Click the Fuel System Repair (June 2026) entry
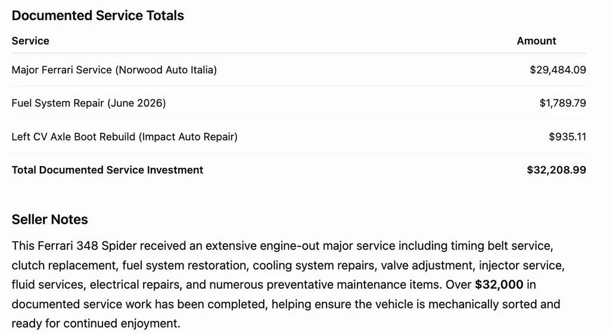This screenshot has width=610, height=334. coord(89,103)
